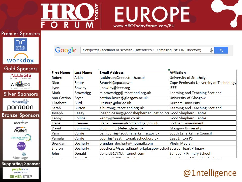The width and height of the screenshot is (242, 182).
Task: Click the Sacred Heart Primary cell
Action: click(203, 148)
